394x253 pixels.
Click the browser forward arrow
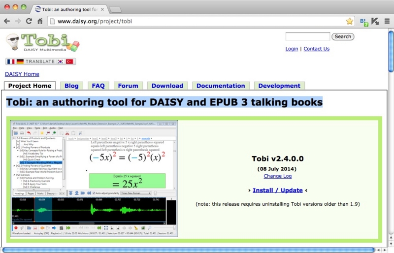[18, 21]
